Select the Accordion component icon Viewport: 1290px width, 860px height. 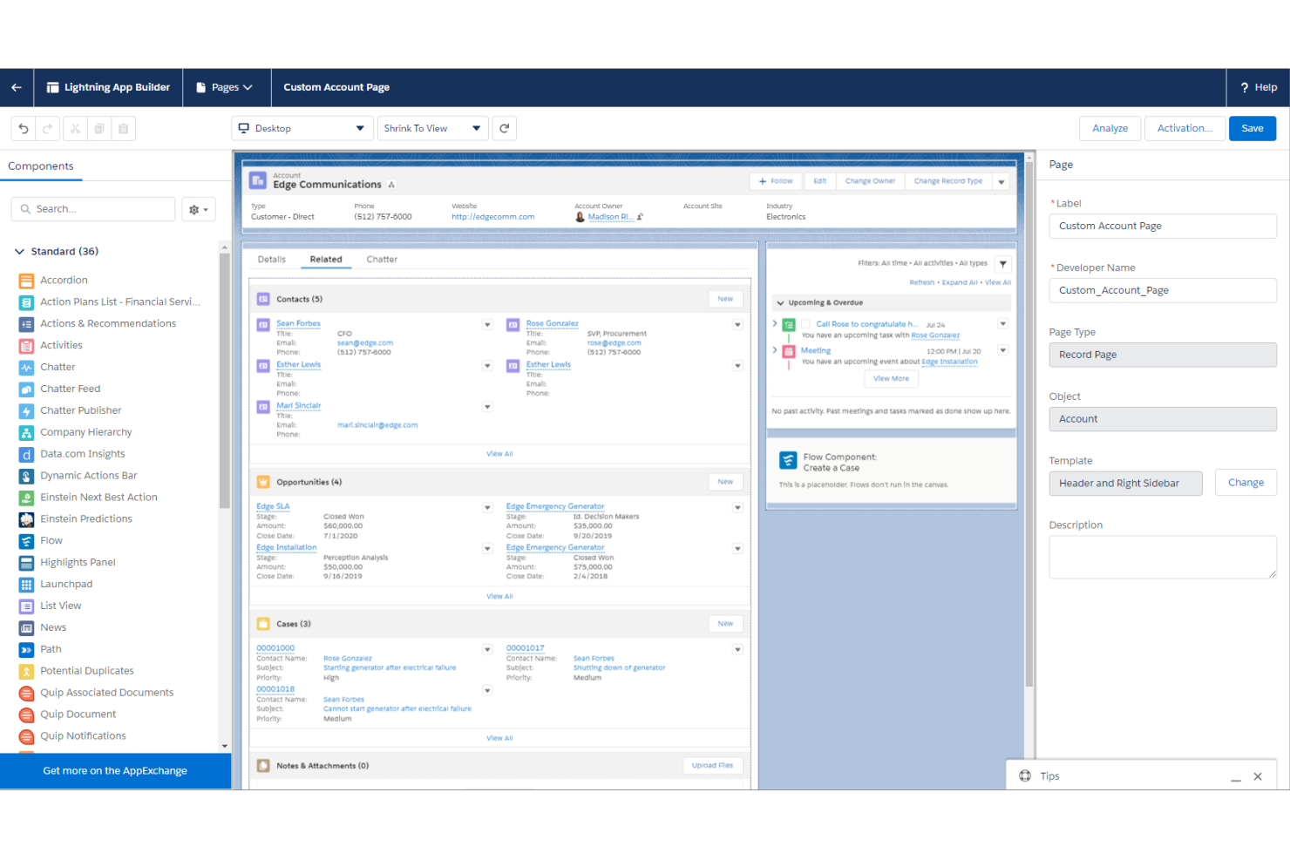[x=26, y=281]
